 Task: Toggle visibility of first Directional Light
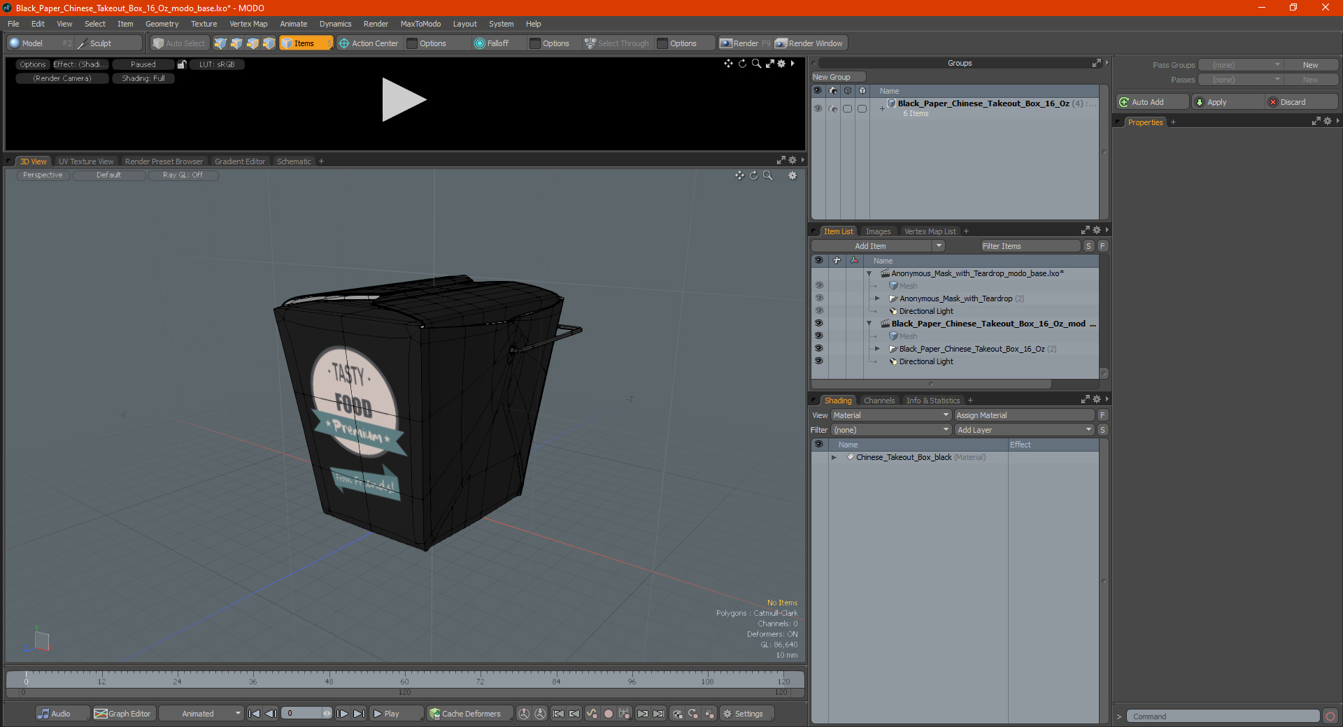(x=818, y=311)
